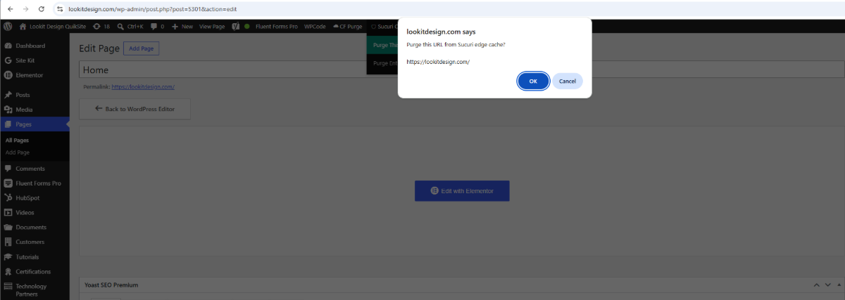Confirm the purge by clicking OK
The width and height of the screenshot is (845, 300).
coord(533,81)
